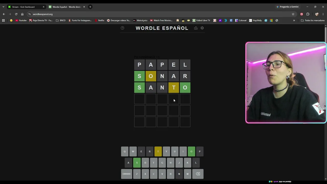Click the G key on the keyboard

[x=162, y=163]
